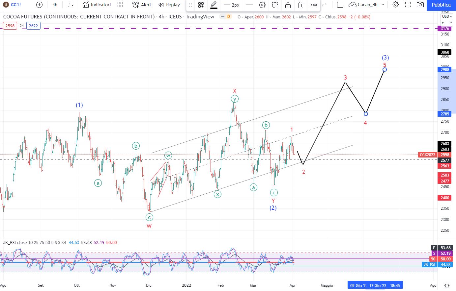
Task: Click the CCK2022 contract label
Action: click(x=427, y=155)
